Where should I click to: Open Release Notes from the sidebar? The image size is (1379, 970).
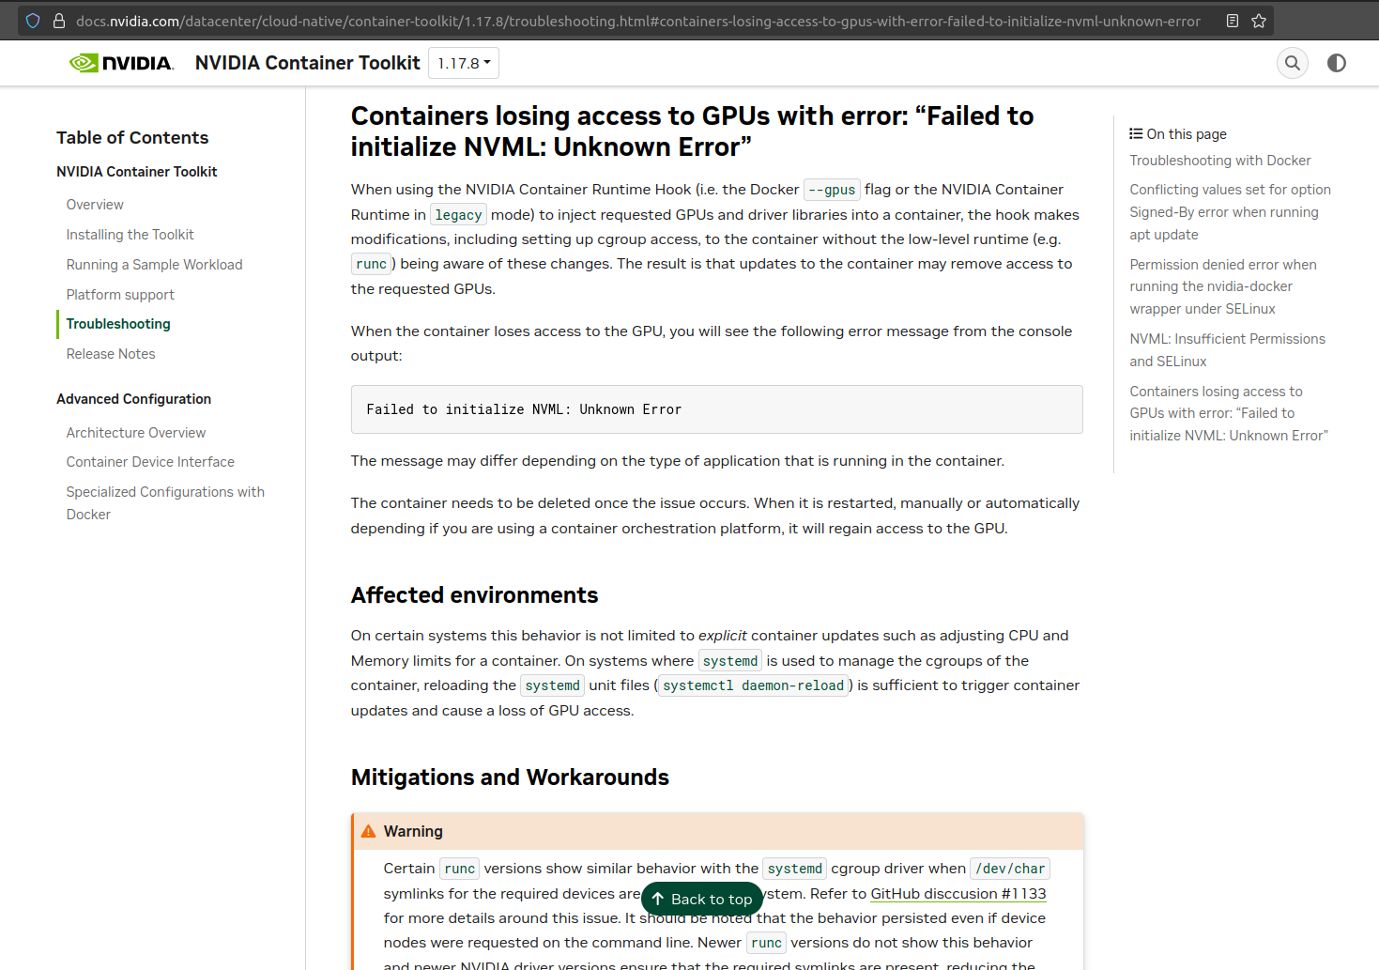[110, 353]
